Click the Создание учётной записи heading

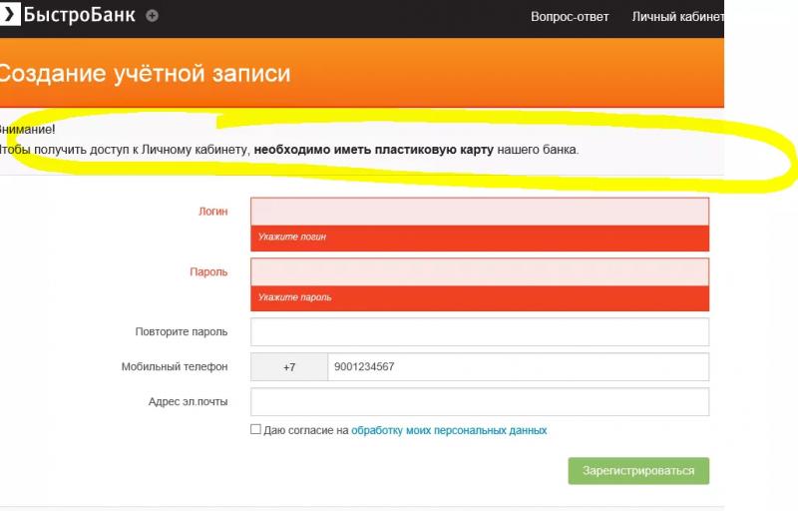[x=146, y=74]
